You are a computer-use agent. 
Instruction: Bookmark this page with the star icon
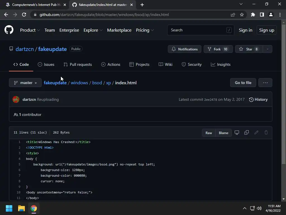(242, 15)
